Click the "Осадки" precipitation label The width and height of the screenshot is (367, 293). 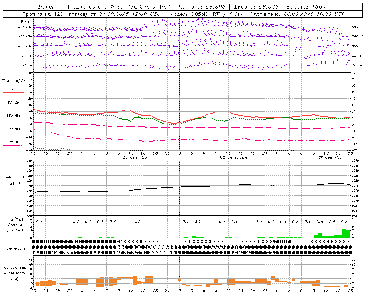pos(15,225)
